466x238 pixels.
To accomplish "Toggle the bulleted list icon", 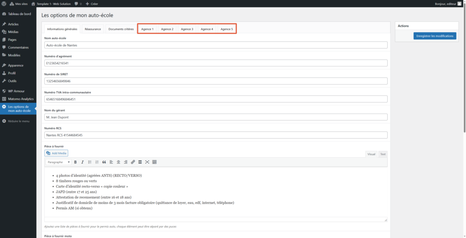I will pyautogui.click(x=90, y=162).
